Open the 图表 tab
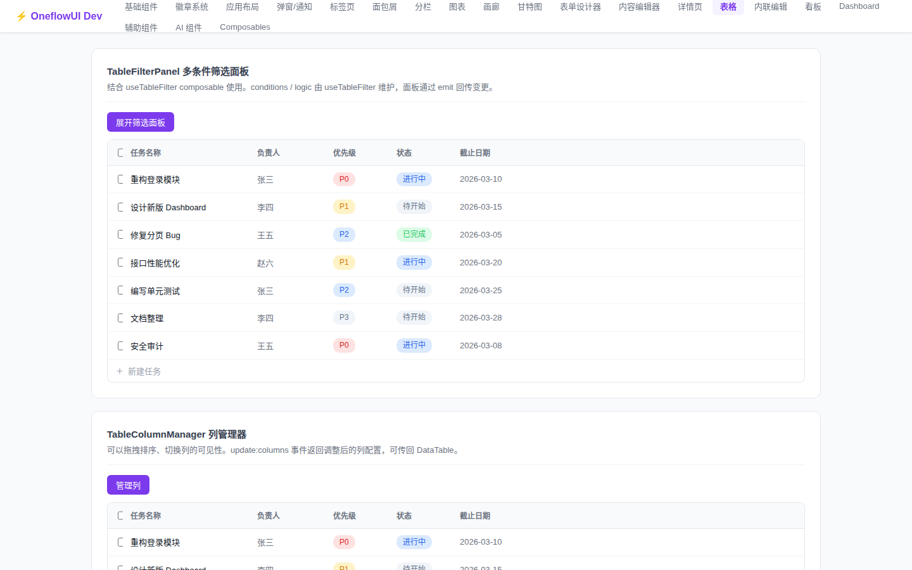The image size is (912, 570). coord(457,7)
